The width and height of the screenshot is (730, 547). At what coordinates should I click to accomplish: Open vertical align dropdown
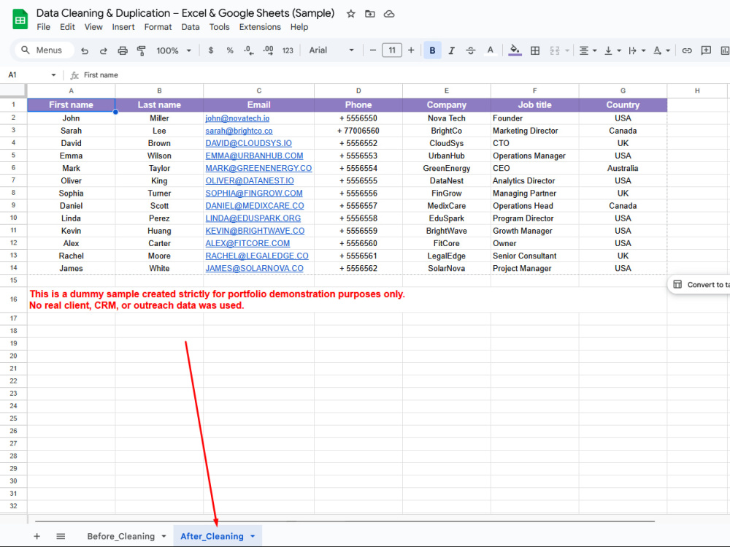tap(612, 50)
